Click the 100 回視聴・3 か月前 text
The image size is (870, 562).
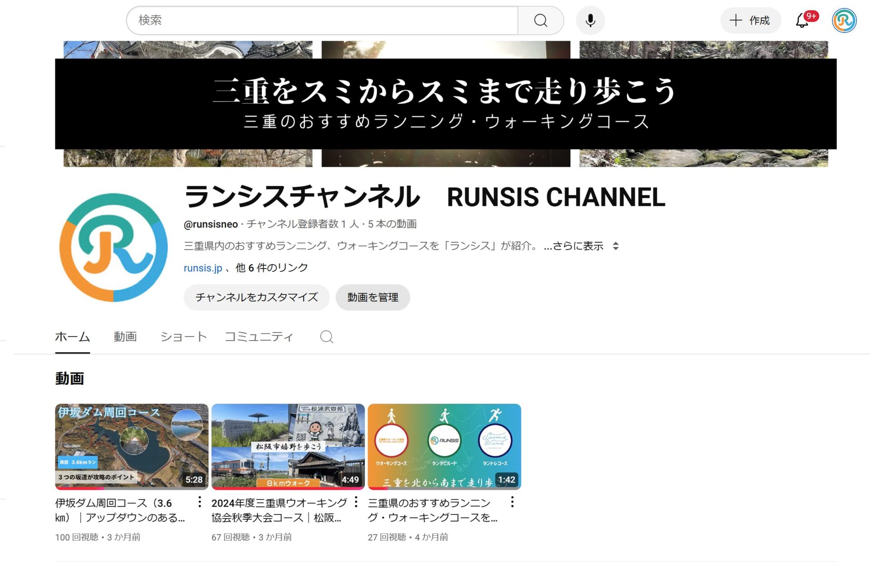point(98,537)
